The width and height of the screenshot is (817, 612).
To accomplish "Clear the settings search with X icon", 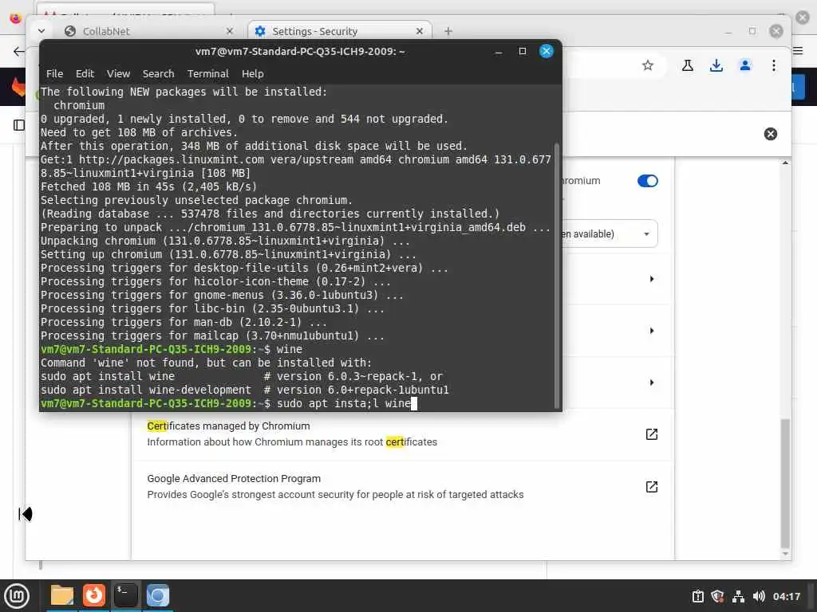I will (770, 134).
